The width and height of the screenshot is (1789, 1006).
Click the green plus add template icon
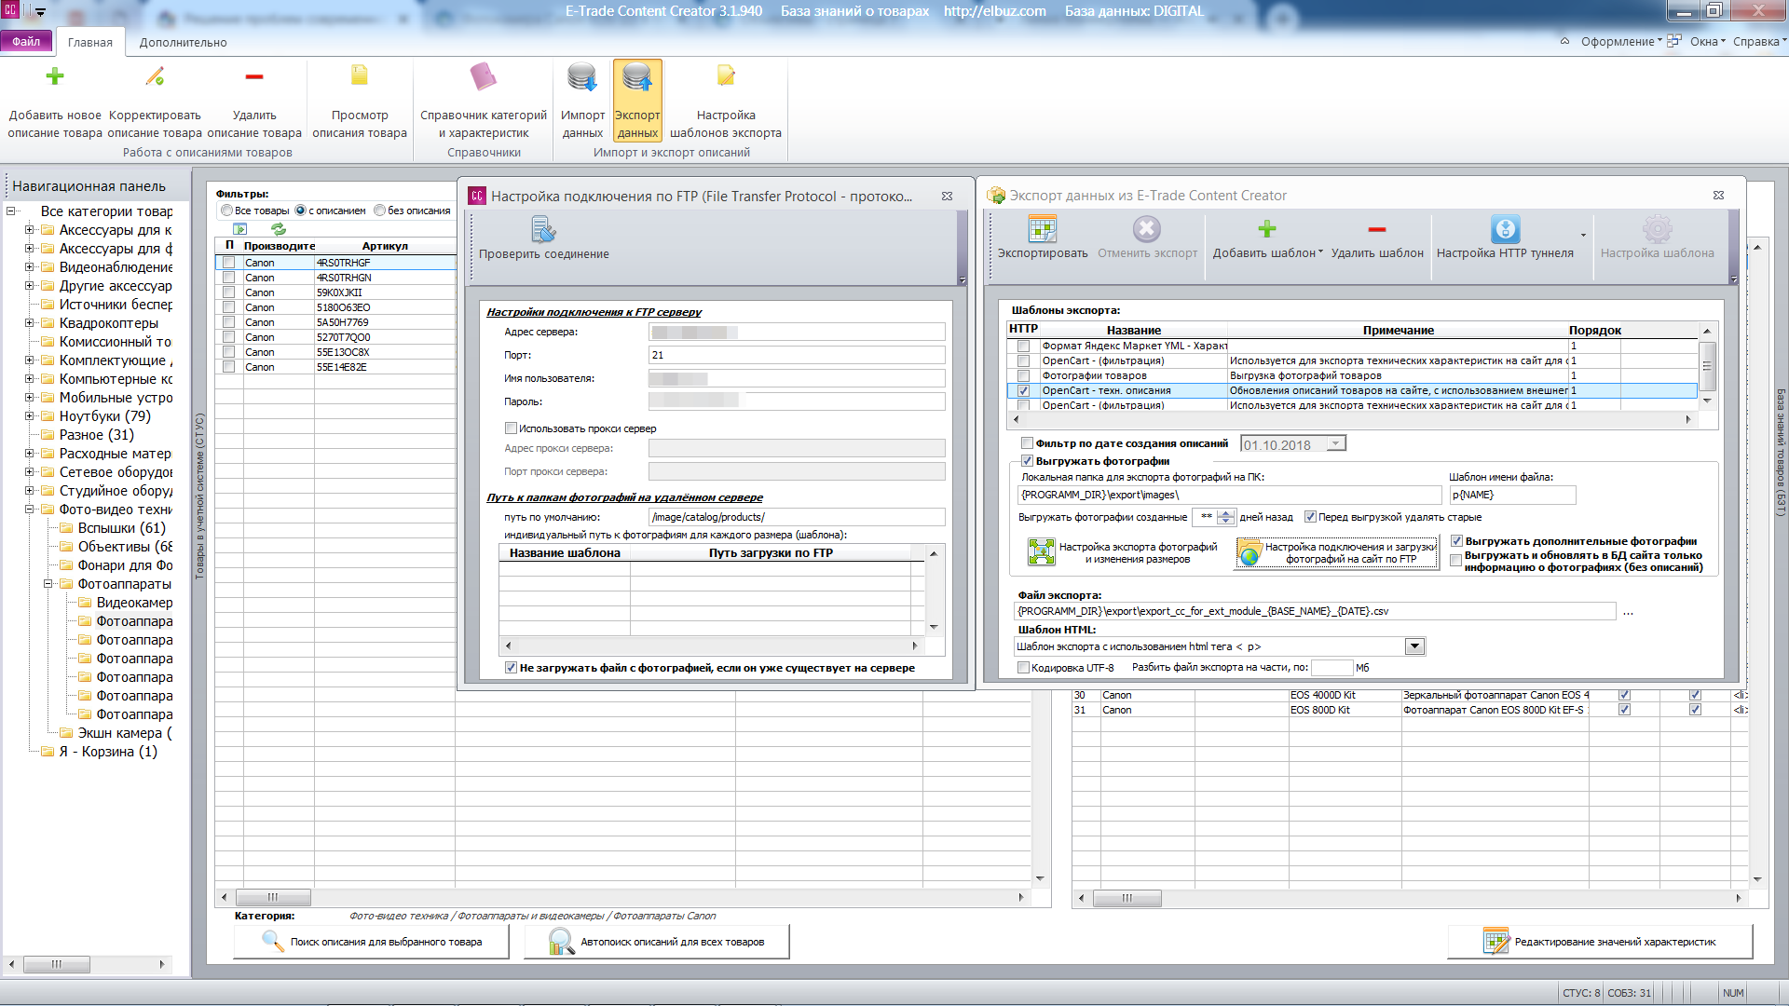point(1267,229)
